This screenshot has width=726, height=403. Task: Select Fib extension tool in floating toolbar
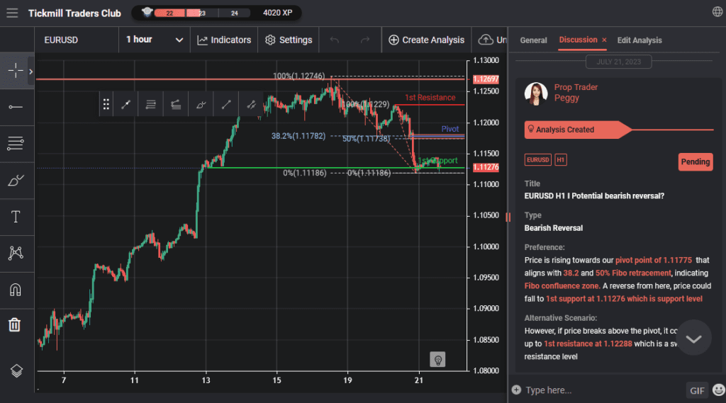click(176, 104)
